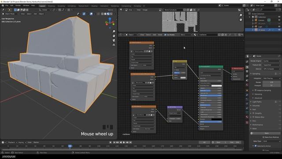282x159 pixels.
Task: Toggle X-ray view icon in the viewport header
Action: pyautogui.click(x=98, y=14)
